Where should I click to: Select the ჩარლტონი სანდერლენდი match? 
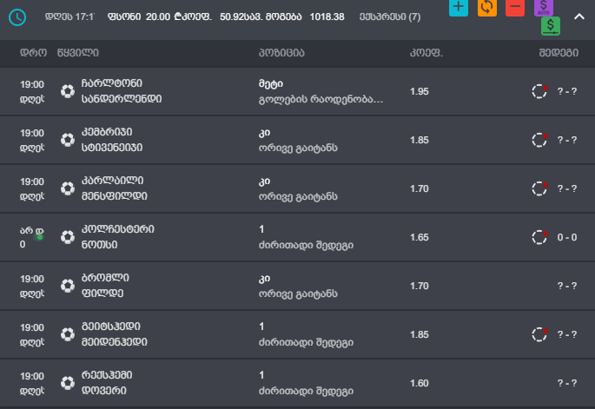122,91
